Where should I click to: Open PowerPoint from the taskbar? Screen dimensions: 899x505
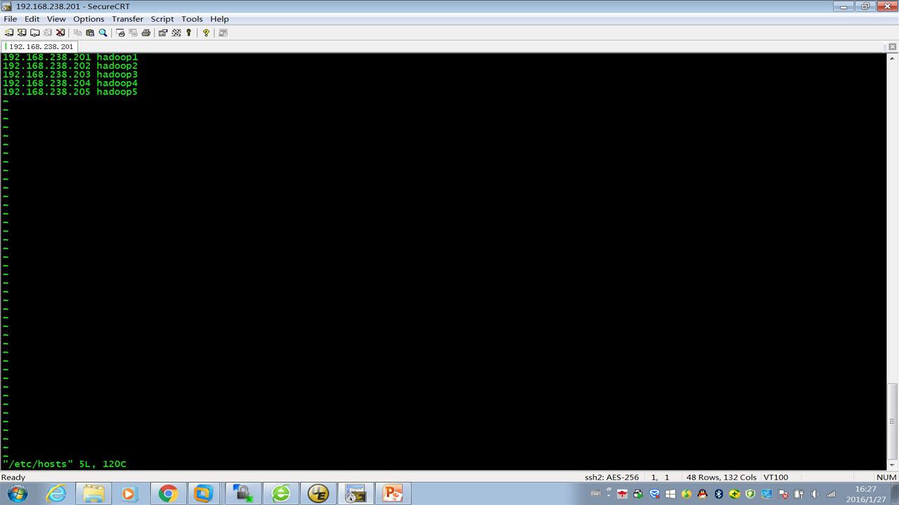tap(393, 494)
